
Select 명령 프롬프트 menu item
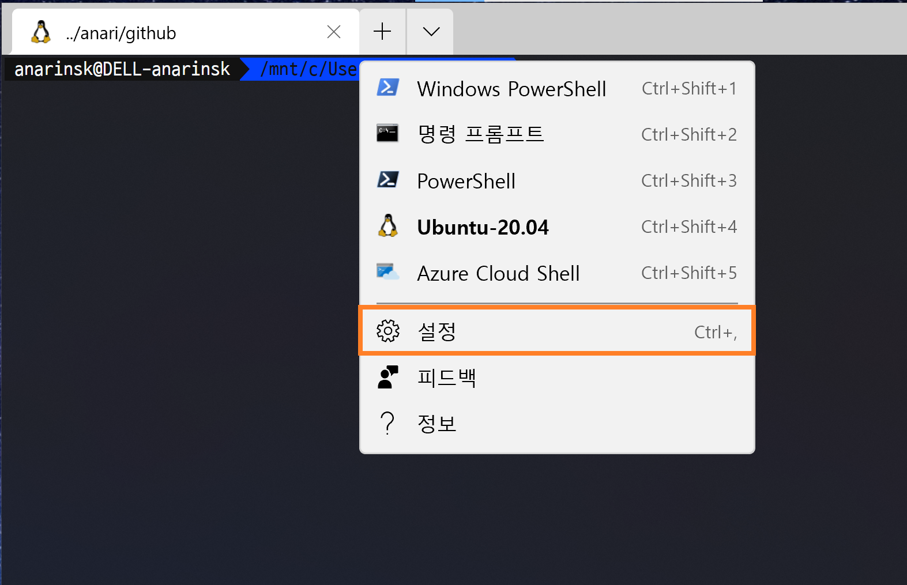point(557,134)
